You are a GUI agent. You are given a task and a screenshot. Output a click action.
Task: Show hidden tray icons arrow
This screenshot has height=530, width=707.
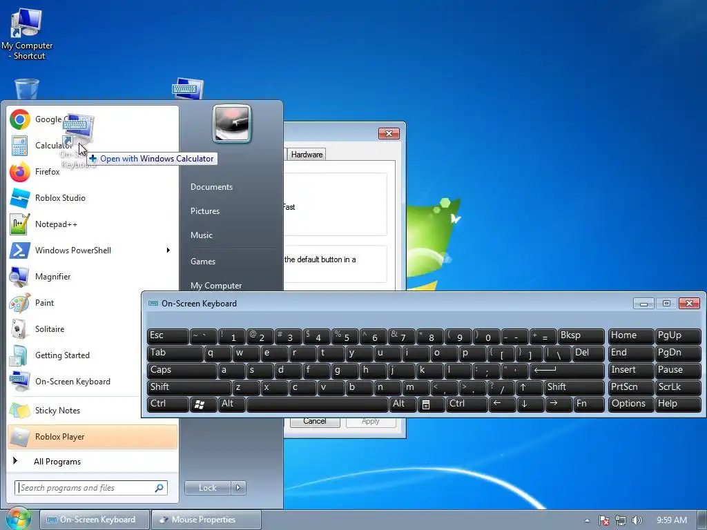pos(587,520)
